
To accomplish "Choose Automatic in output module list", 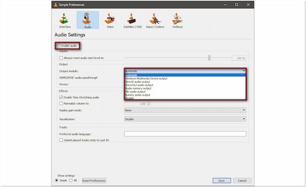I will 185,75.
